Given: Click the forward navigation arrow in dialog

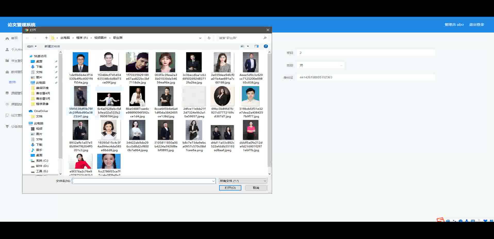Looking at the screenshot, I should click(35, 38).
